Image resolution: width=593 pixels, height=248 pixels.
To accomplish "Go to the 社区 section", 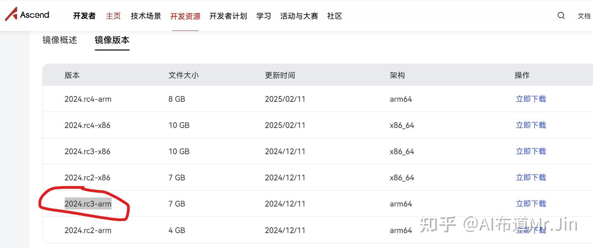I will (334, 16).
